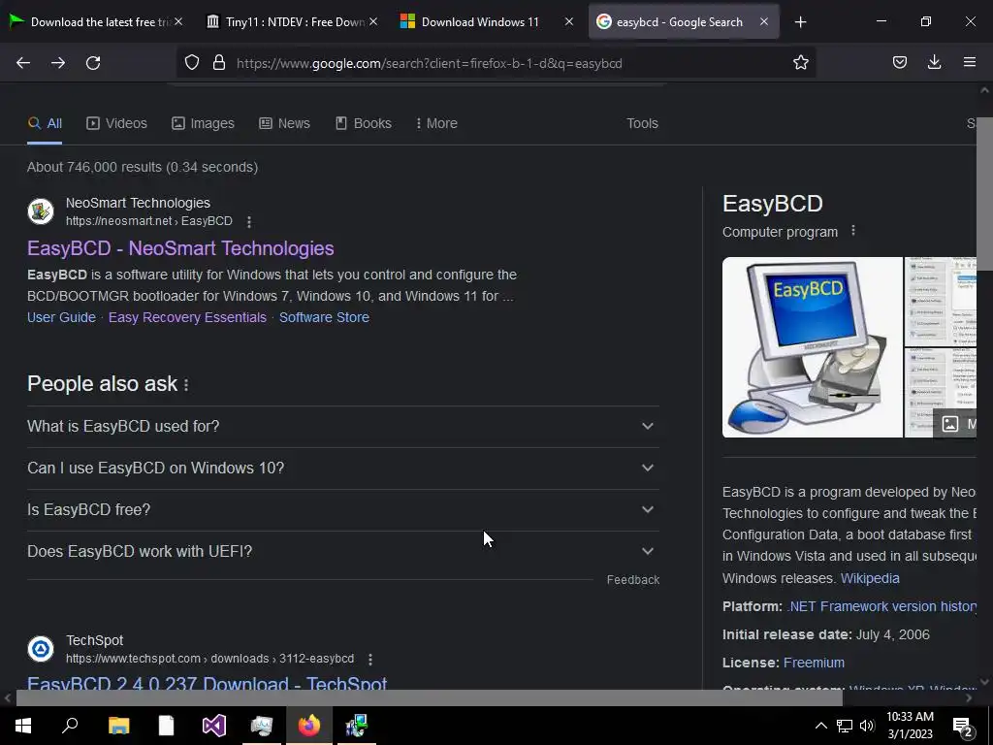
Task: Close the easybcd Google Search tab
Action: (x=764, y=21)
